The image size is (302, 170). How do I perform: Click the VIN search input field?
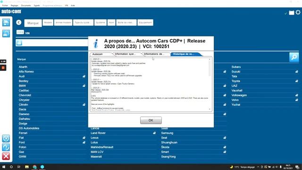52,42
